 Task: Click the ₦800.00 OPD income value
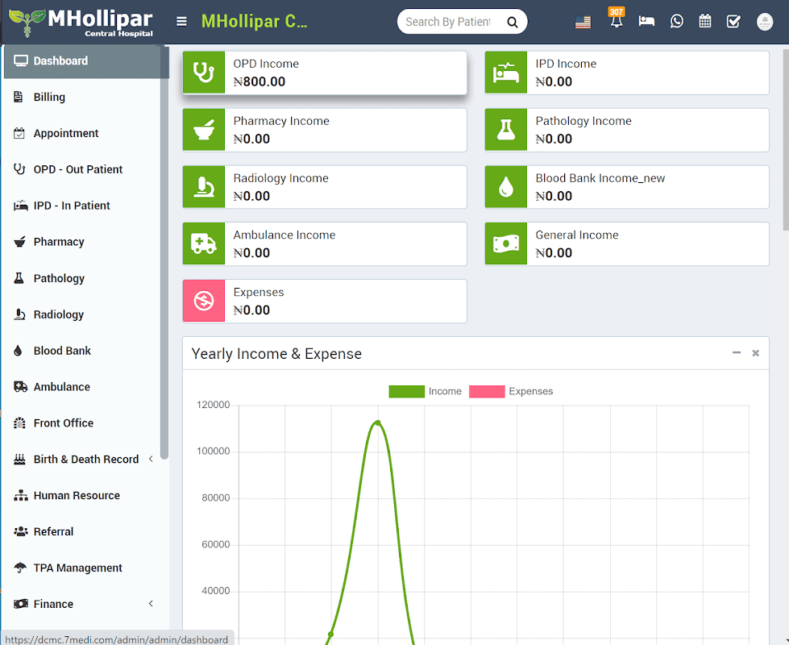260,81
